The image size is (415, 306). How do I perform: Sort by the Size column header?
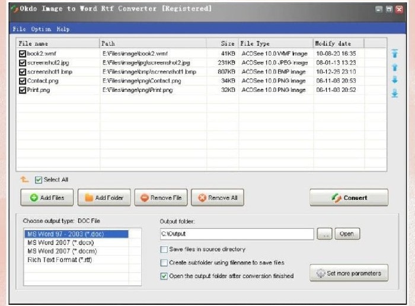click(x=222, y=43)
